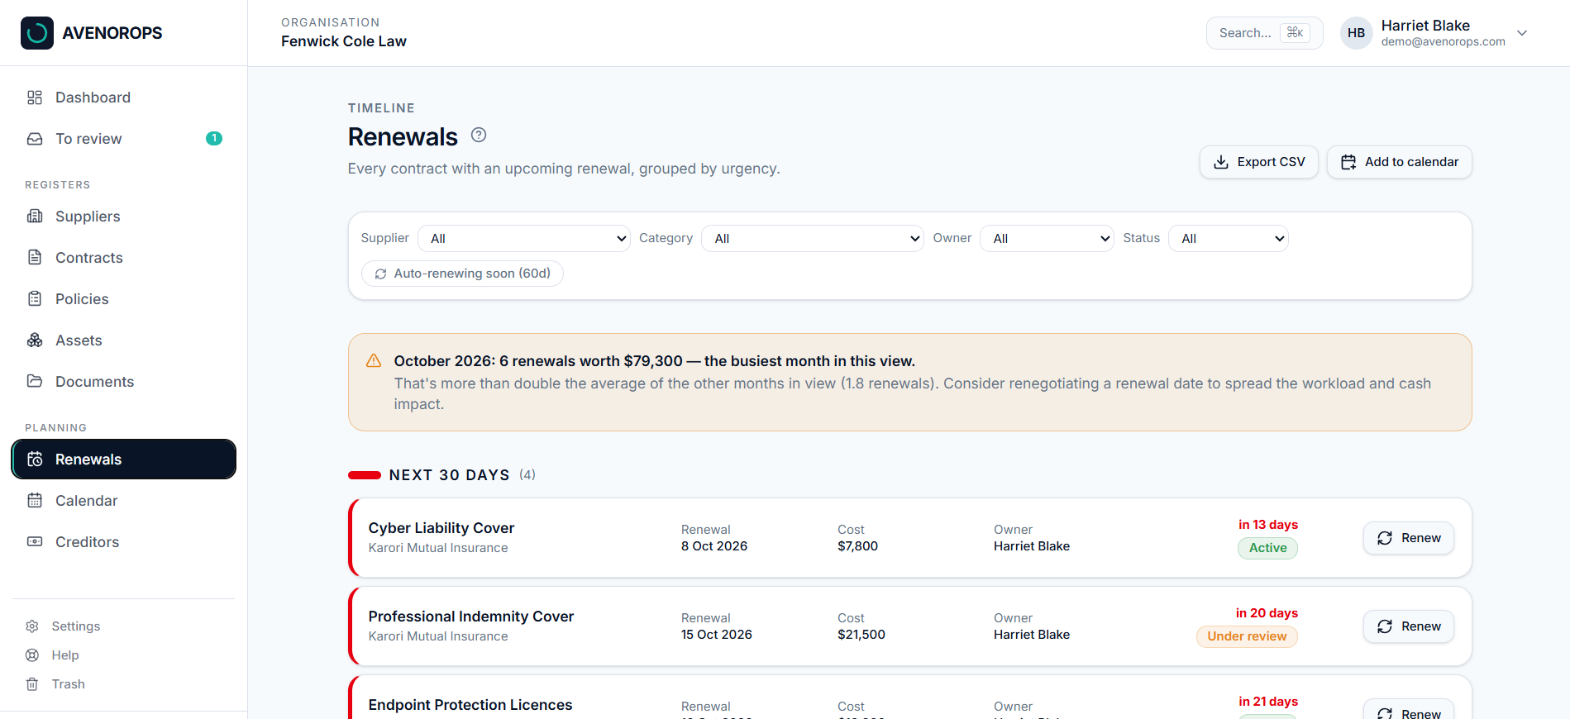Click the Help lifebuoy icon
Screen dimensions: 1570x719
(x=32, y=655)
